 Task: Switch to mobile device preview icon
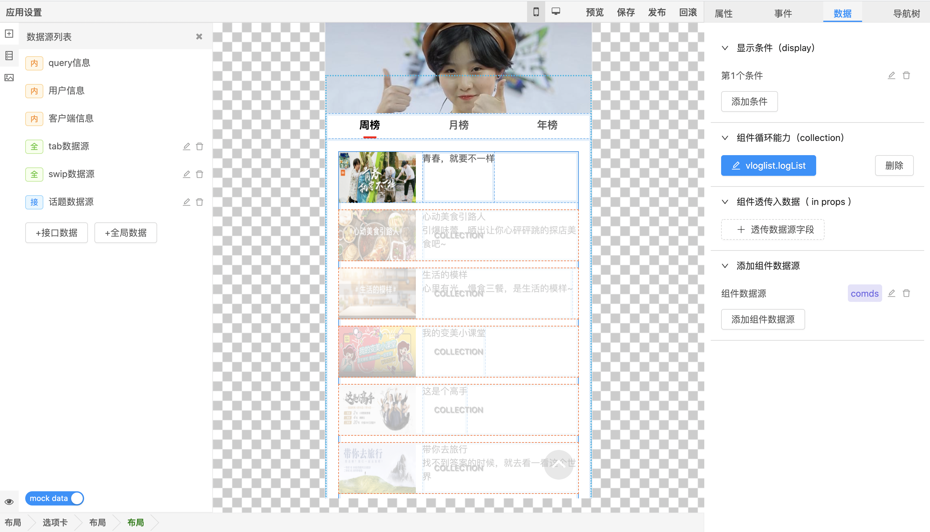coord(536,12)
